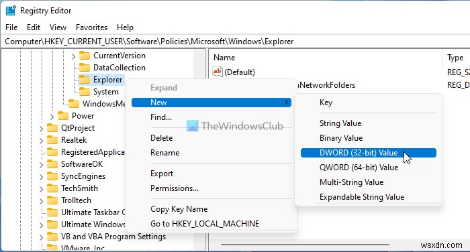This screenshot has height=252, width=470.
Task: Open the Help menu
Action: click(125, 27)
